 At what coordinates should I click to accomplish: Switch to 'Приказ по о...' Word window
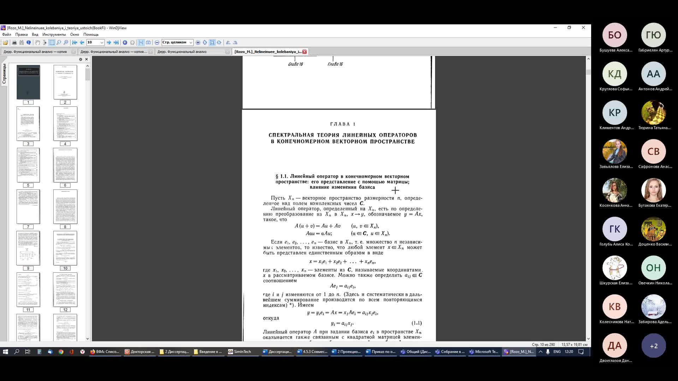(381, 352)
